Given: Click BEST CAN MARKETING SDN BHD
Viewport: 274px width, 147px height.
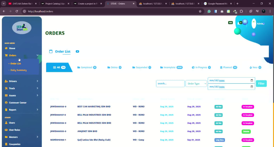Looking at the screenshot, I should point(94,107).
